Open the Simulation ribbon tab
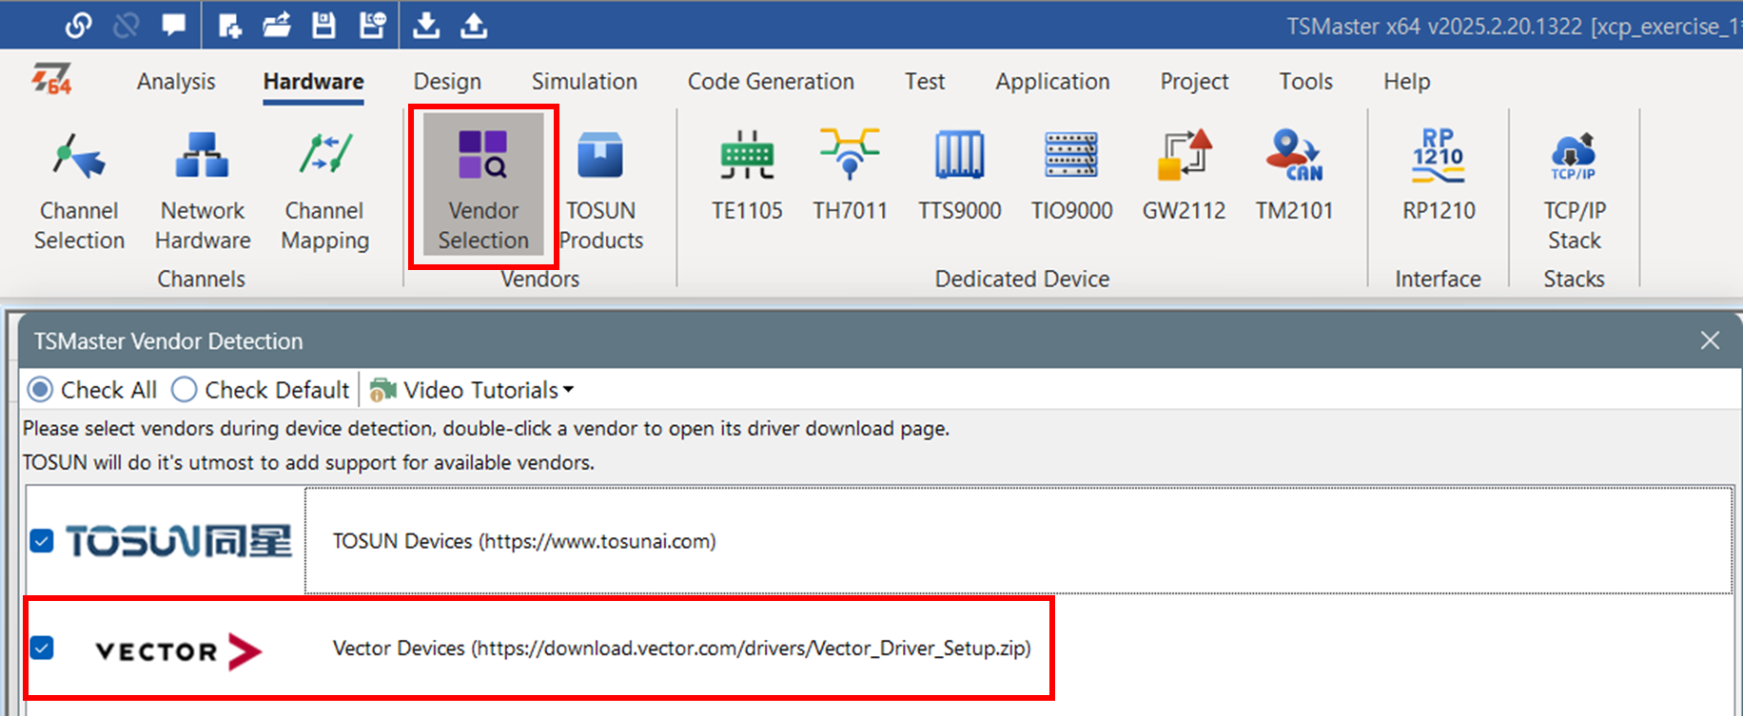This screenshot has width=1743, height=716. pyautogui.click(x=584, y=82)
